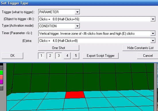Click Export Script Trigger

point(101,56)
